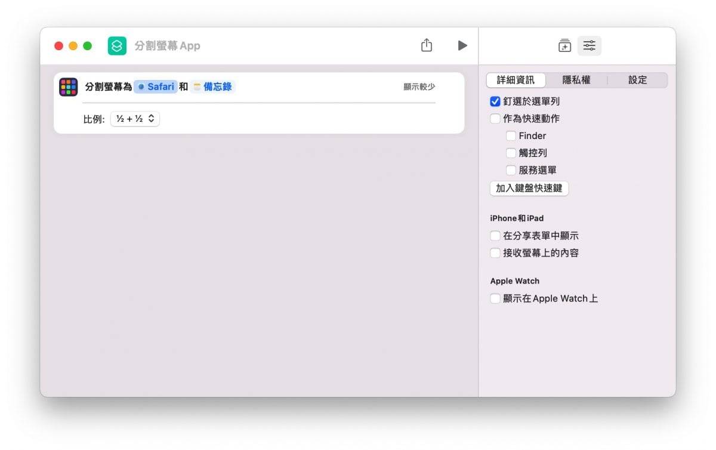Click 加入鍵盤快速鍵 button
Viewport: 716px width, 450px height.
point(529,188)
